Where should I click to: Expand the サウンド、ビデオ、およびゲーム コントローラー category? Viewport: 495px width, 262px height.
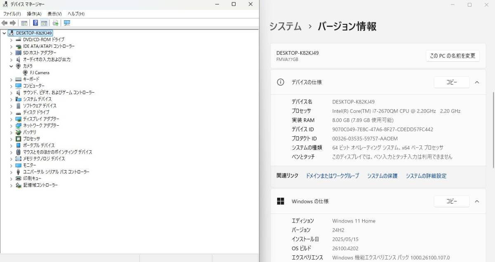(x=11, y=92)
